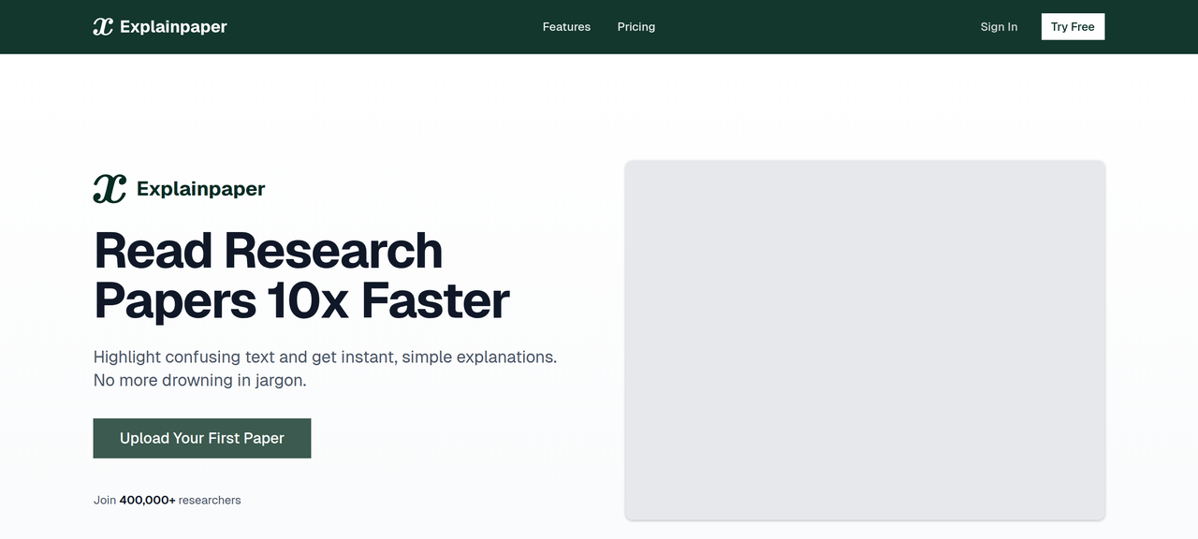1198x539 pixels.
Task: Click the gray demo preview placeholder
Action: (865, 340)
